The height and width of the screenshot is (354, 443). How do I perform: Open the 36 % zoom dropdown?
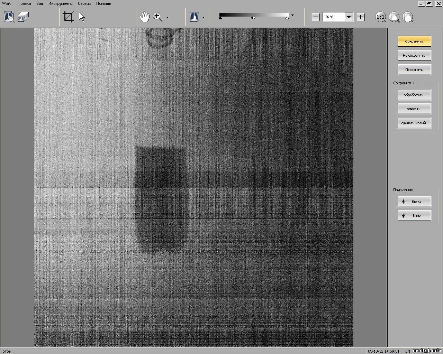click(x=349, y=17)
